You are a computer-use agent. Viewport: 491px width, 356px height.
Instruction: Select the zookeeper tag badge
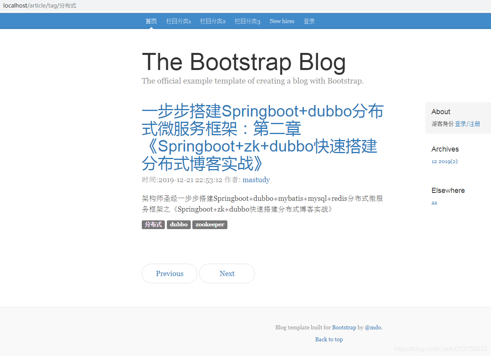point(210,225)
